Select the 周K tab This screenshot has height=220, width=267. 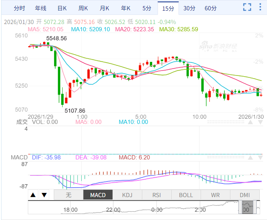click(x=83, y=8)
